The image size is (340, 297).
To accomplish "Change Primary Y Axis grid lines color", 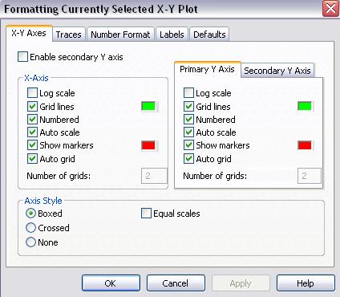I will pos(305,106).
